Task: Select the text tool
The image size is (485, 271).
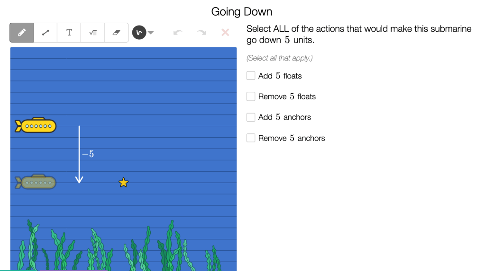Action: point(69,33)
